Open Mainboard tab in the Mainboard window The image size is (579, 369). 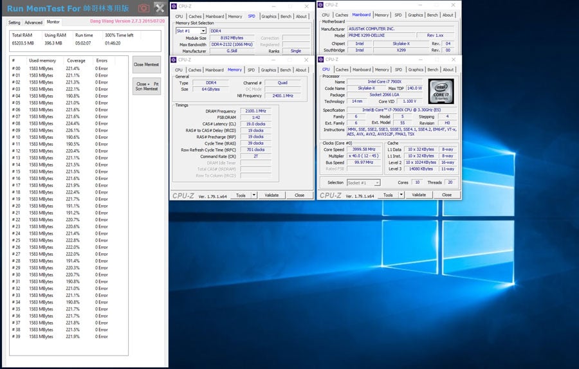361,15
